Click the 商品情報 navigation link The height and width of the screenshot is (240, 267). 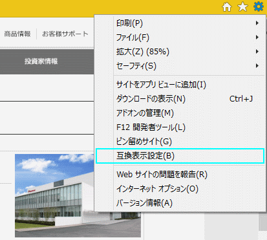pyautogui.click(x=17, y=34)
